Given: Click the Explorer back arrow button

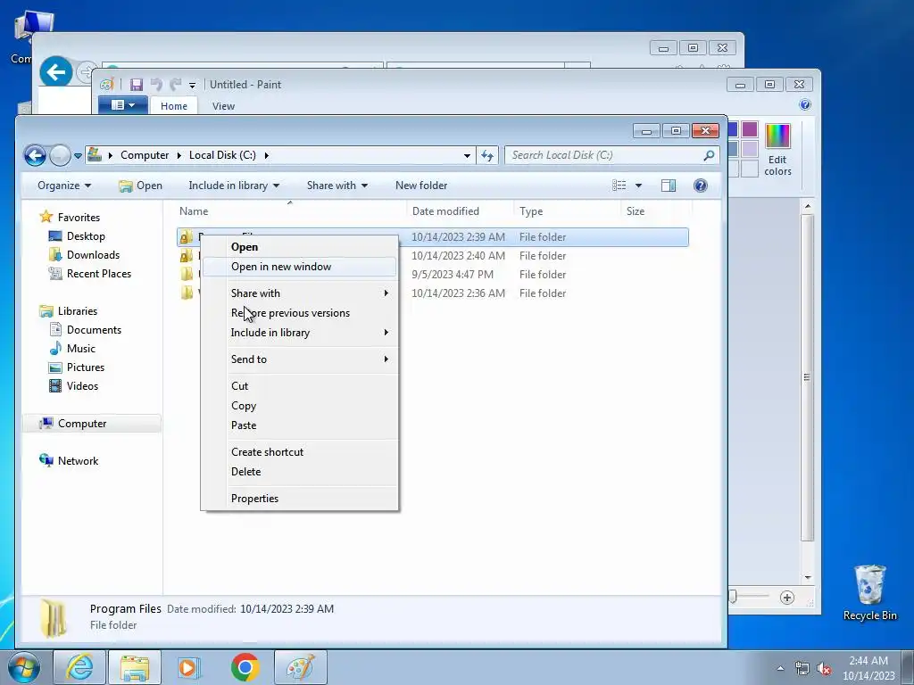Looking at the screenshot, I should [x=35, y=155].
